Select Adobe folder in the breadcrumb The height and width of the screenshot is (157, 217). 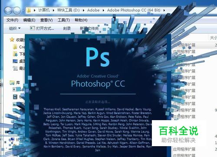[93, 10]
